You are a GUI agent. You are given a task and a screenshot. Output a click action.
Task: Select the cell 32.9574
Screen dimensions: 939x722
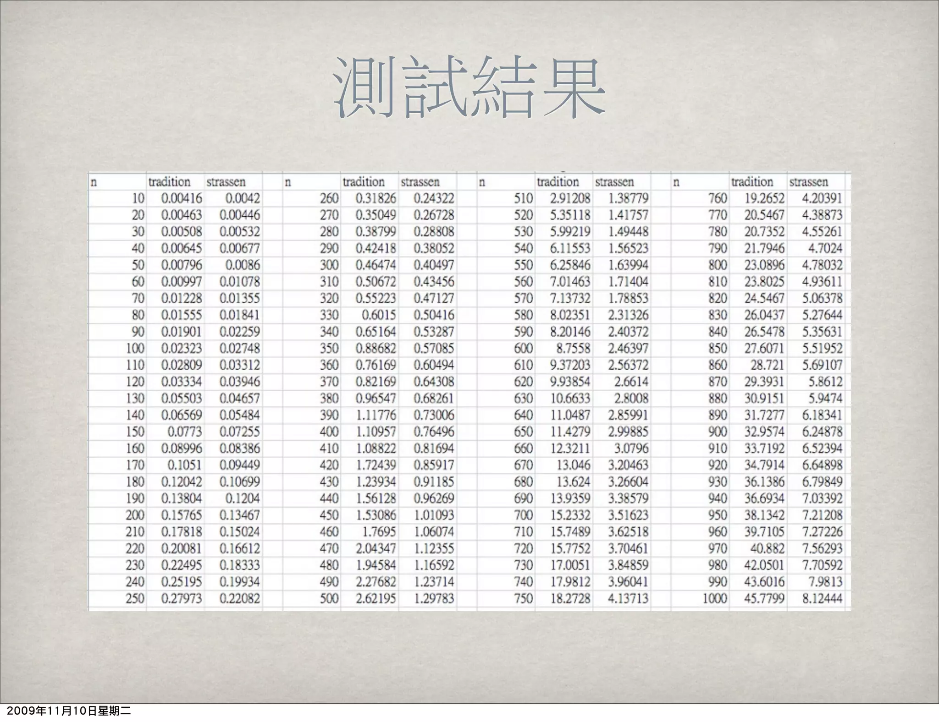(765, 432)
